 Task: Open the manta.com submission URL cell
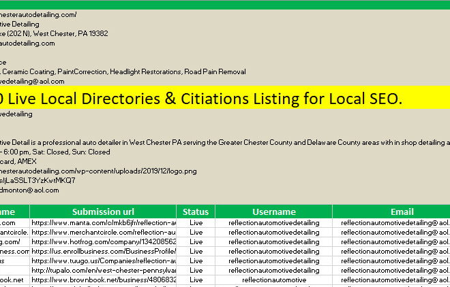(x=103, y=222)
